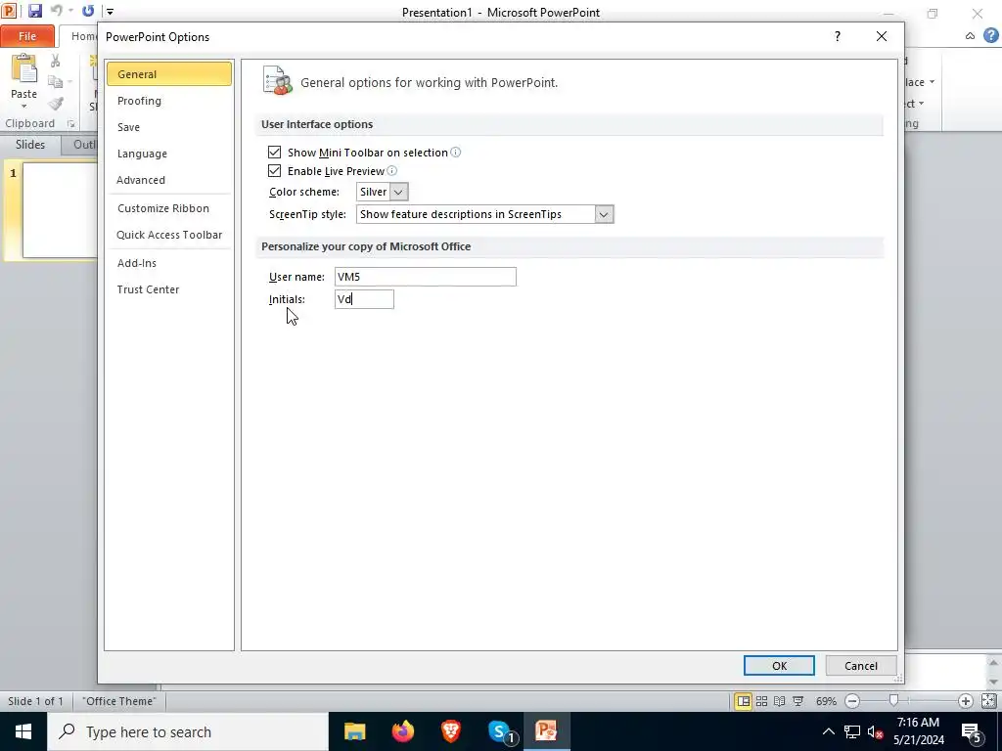The width and height of the screenshot is (1002, 751).
Task: Open the File tab
Action: click(27, 36)
